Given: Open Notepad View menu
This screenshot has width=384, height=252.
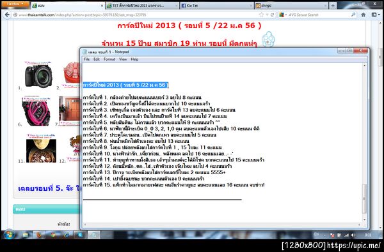Looking at the screenshot, I should (x=123, y=59).
